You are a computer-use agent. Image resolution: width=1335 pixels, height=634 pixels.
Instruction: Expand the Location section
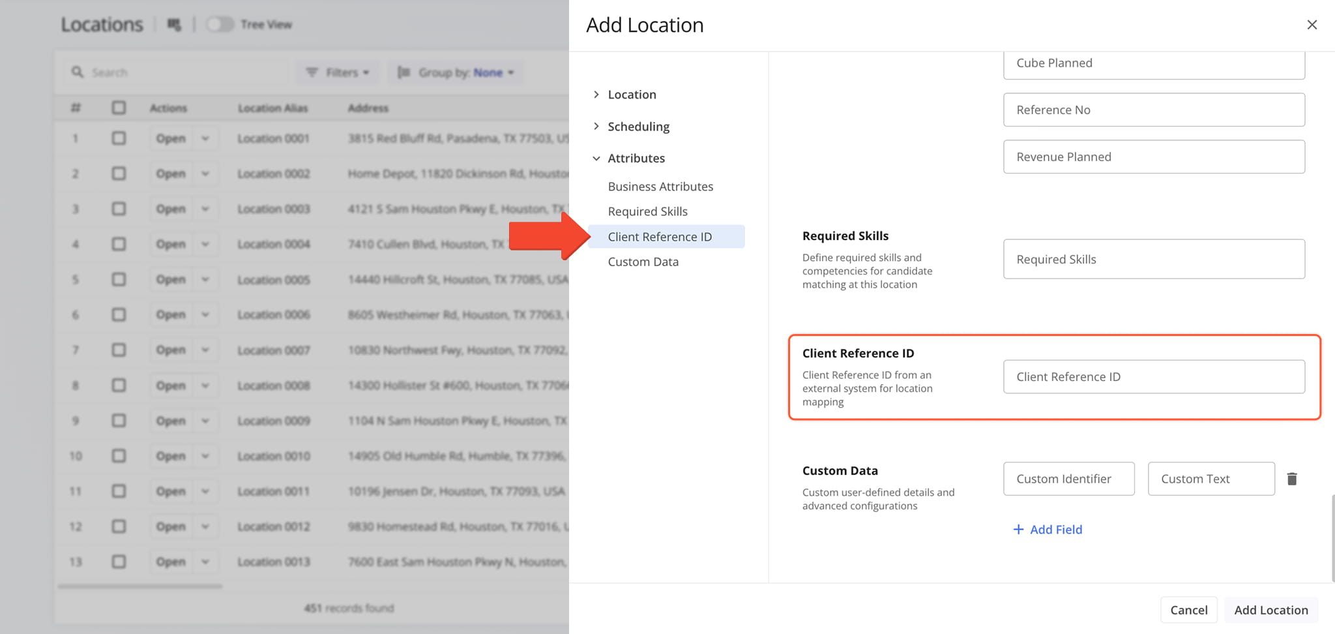point(596,95)
